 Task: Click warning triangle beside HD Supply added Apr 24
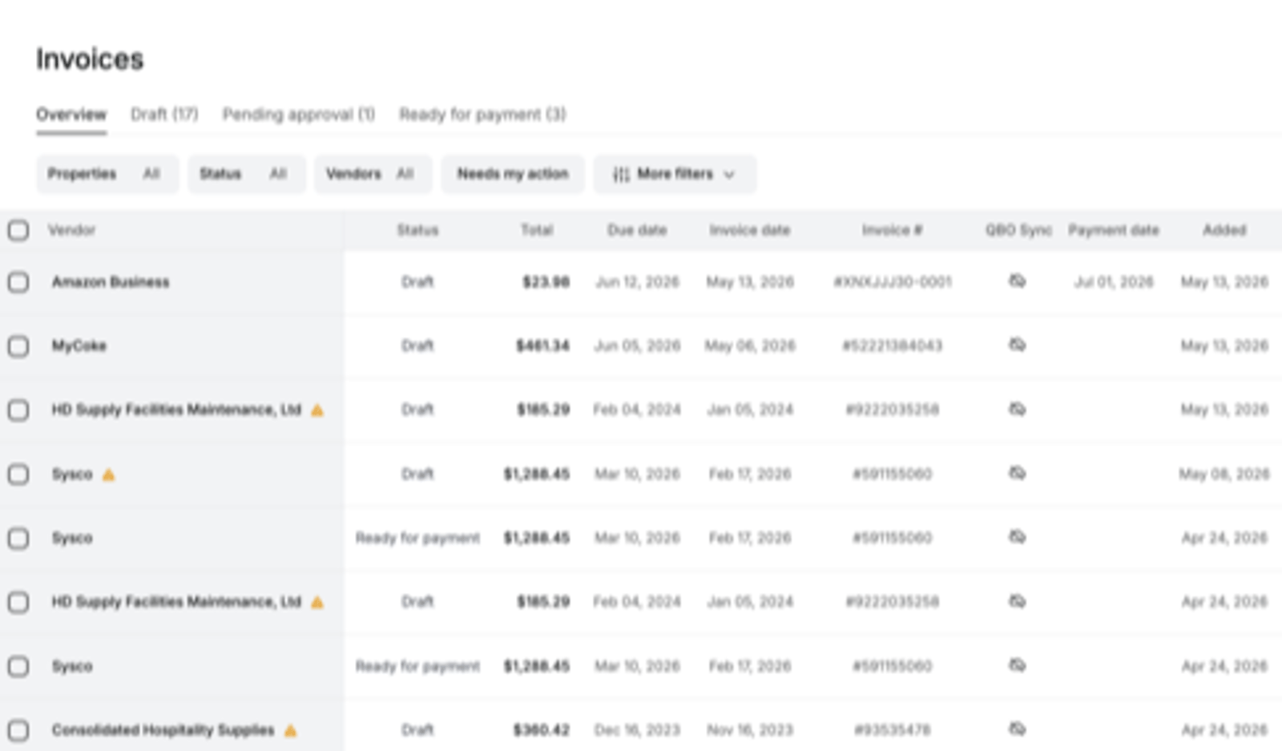[x=317, y=602]
